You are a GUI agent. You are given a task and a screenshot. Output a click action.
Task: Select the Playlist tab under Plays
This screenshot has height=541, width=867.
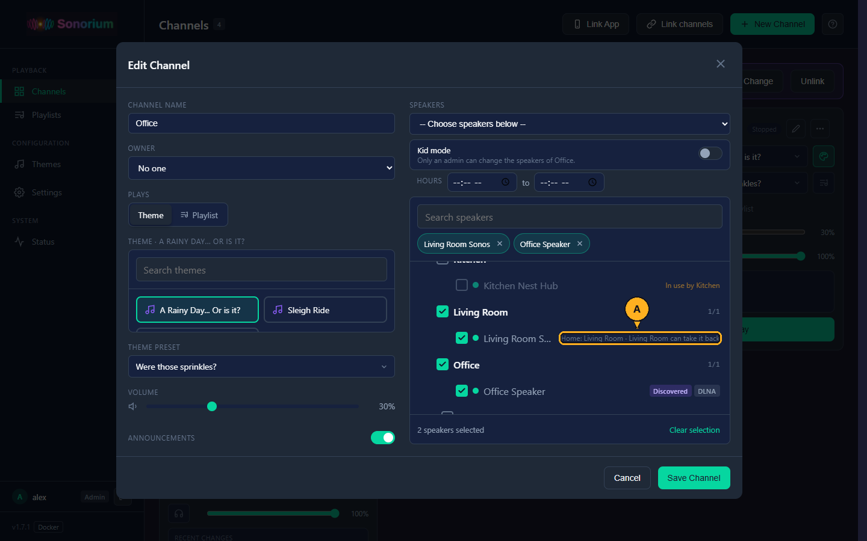point(199,215)
